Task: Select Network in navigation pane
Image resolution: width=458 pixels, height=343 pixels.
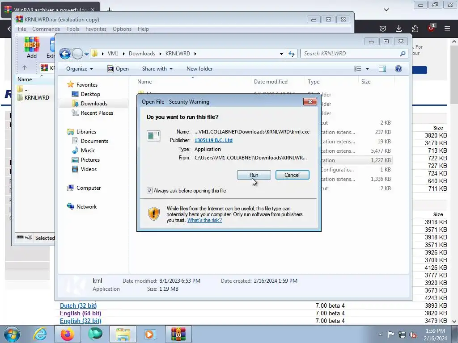Action: [86, 206]
